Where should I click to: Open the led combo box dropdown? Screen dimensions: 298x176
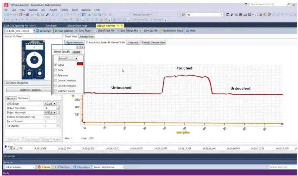click(222, 15)
